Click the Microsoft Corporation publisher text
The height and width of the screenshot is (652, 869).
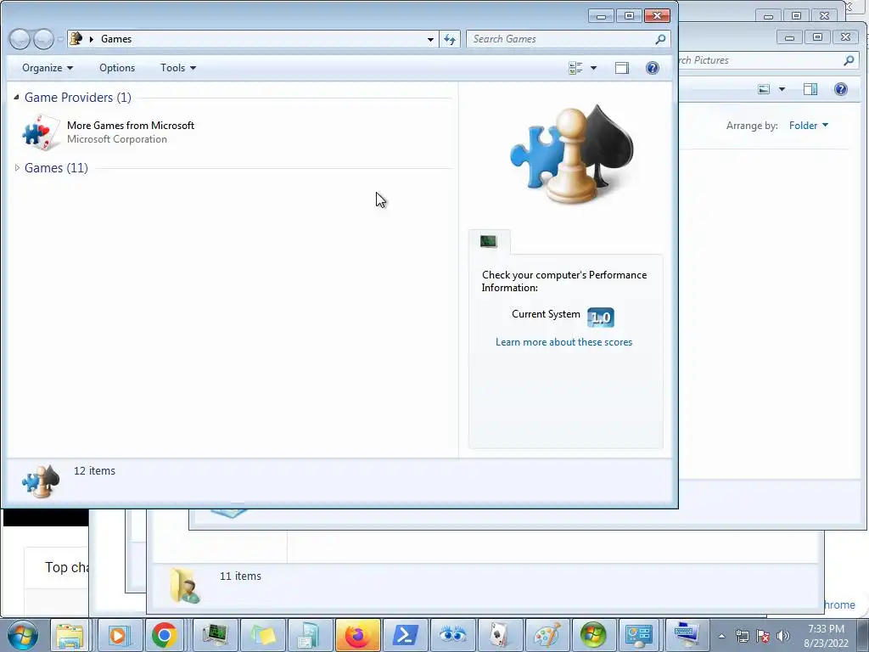(117, 139)
